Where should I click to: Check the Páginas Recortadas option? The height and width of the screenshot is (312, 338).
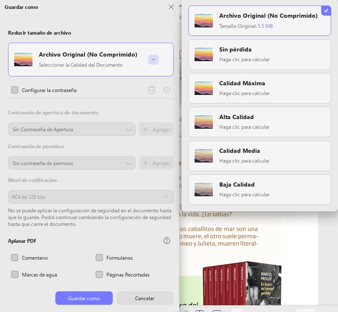pos(99,274)
